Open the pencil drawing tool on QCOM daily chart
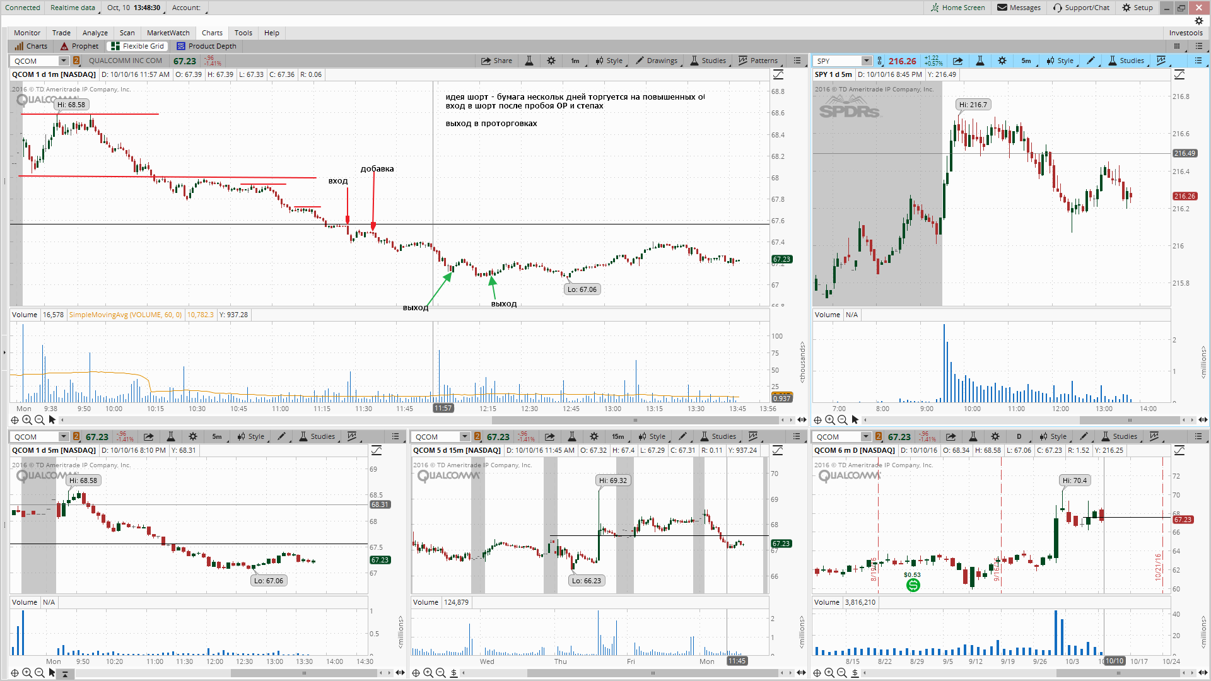Image resolution: width=1211 pixels, height=681 pixels. pos(1084,436)
